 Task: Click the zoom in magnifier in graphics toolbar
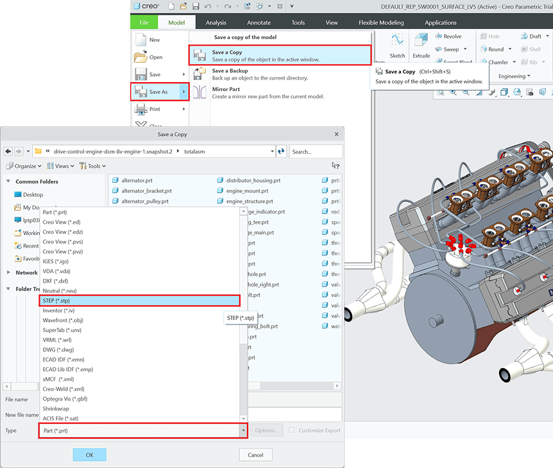[x=453, y=92]
